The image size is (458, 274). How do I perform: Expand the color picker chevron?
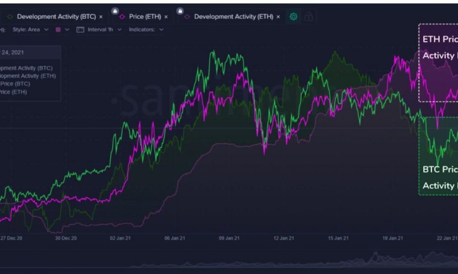click(67, 29)
